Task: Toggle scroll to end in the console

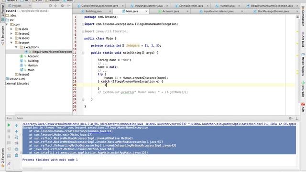Action: coord(16,143)
